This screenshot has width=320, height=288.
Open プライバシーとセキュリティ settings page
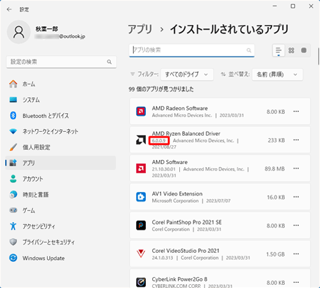61,242
